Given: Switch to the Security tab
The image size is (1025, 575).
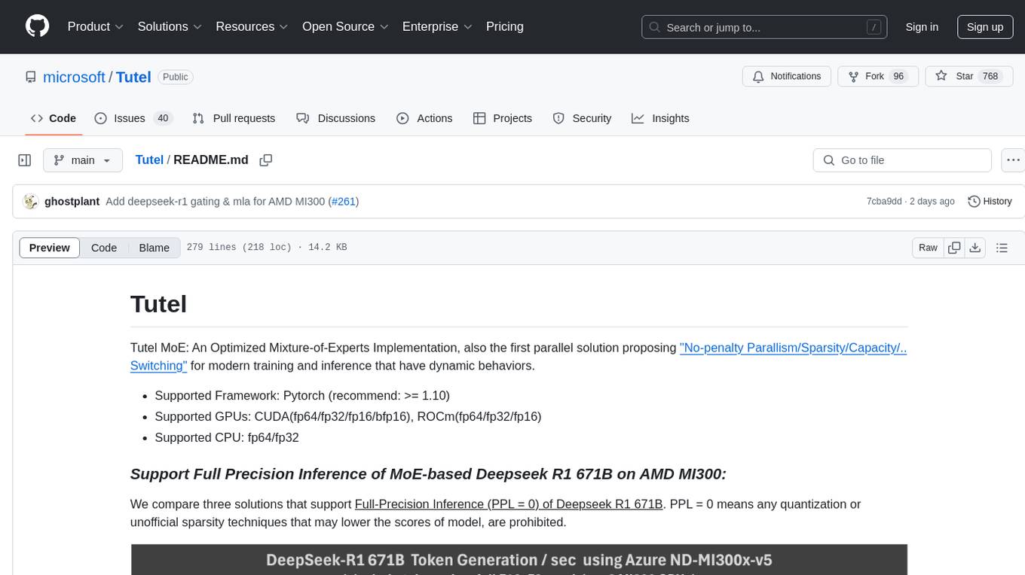Looking at the screenshot, I should coord(582,118).
